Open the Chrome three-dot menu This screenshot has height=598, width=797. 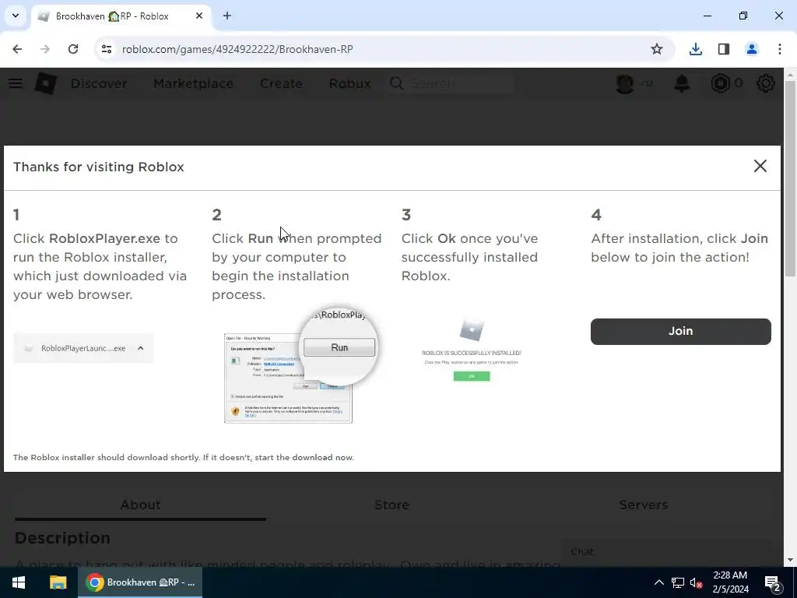pyautogui.click(x=780, y=49)
